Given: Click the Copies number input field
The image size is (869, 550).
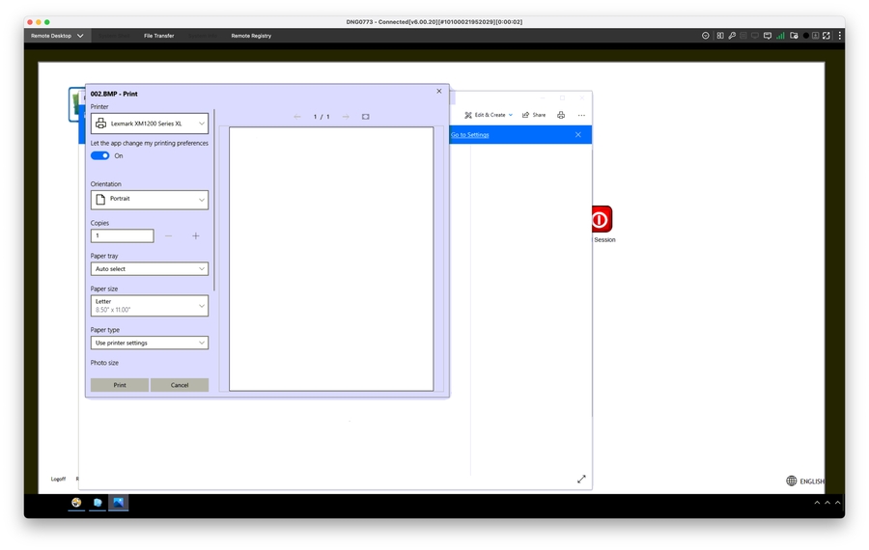Looking at the screenshot, I should pos(122,235).
